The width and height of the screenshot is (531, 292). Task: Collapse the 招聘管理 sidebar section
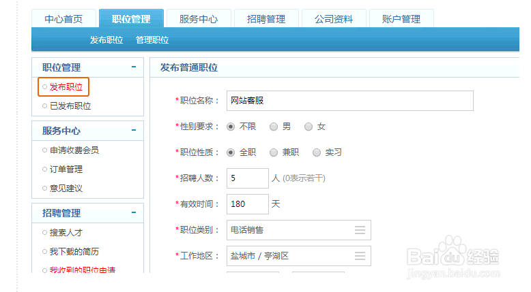point(134,213)
